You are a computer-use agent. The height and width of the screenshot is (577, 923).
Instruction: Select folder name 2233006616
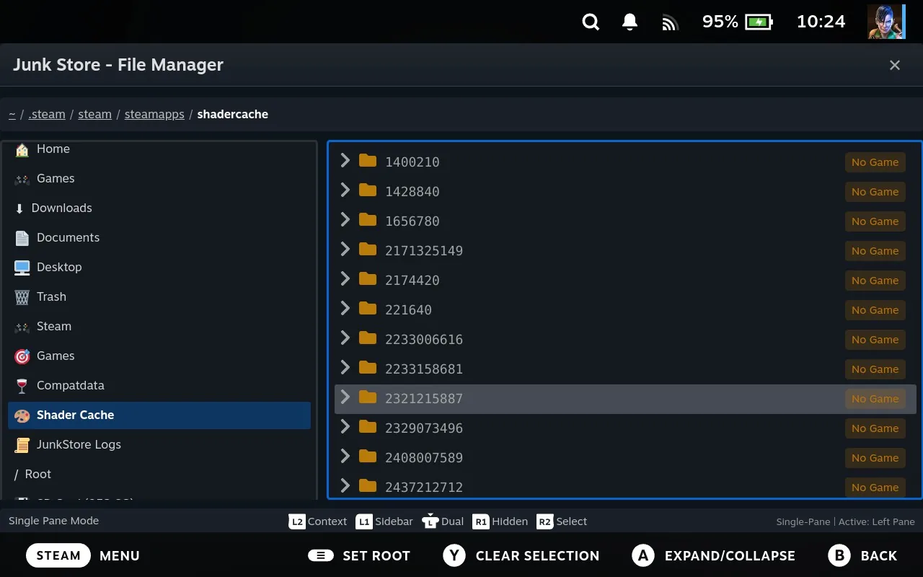(424, 340)
